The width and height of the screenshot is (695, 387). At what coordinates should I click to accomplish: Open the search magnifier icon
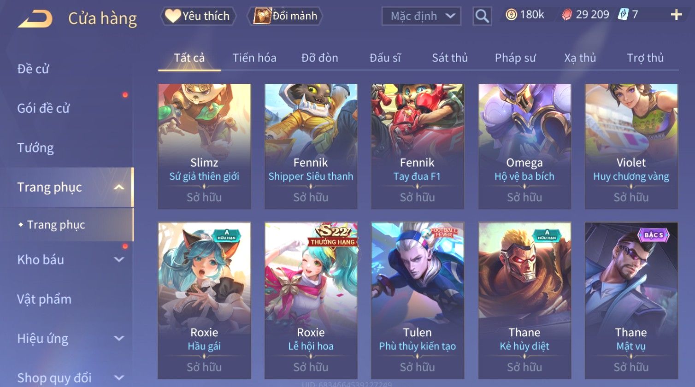pyautogui.click(x=482, y=16)
